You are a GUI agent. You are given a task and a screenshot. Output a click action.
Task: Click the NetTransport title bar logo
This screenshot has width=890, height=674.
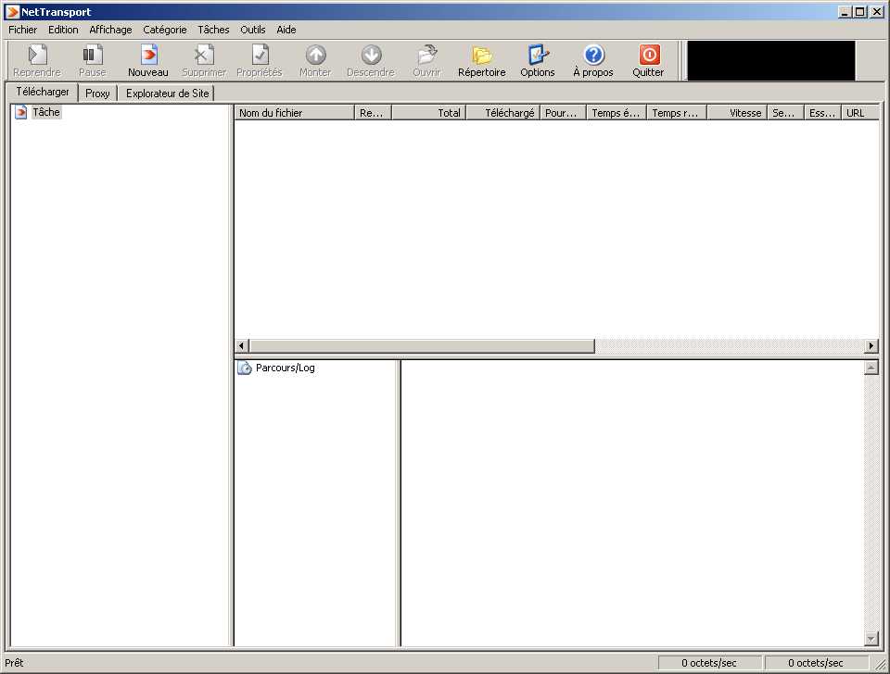[x=12, y=12]
